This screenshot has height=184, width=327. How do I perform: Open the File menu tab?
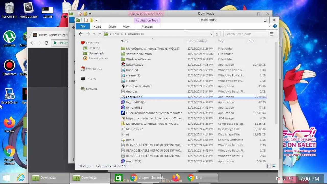tap(83, 26)
